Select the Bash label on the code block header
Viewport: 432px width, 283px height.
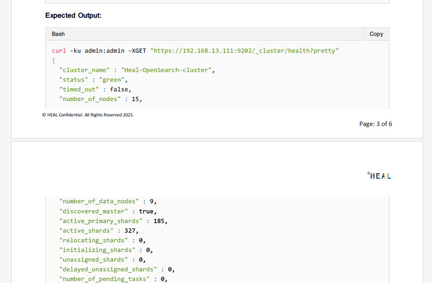pyautogui.click(x=58, y=34)
